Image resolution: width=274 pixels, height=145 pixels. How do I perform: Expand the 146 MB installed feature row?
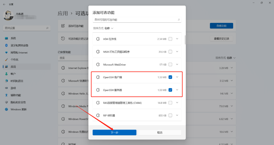[x=232, y=94]
